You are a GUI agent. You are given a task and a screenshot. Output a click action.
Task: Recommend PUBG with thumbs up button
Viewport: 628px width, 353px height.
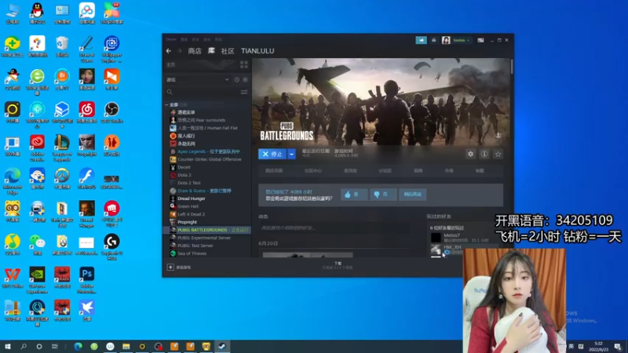354,194
